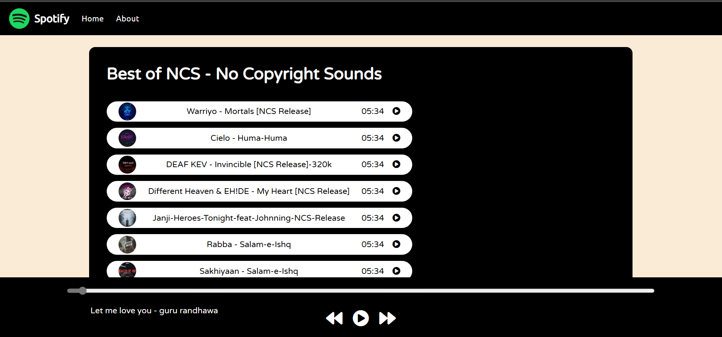Click the rewind control in the player bar
The width and height of the screenshot is (722, 337).
coord(334,318)
